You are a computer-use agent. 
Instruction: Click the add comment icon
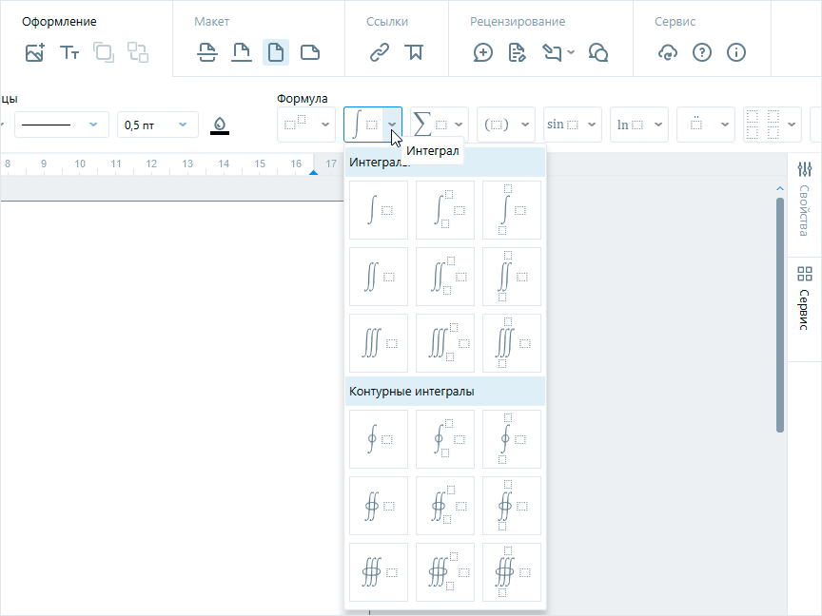(483, 52)
